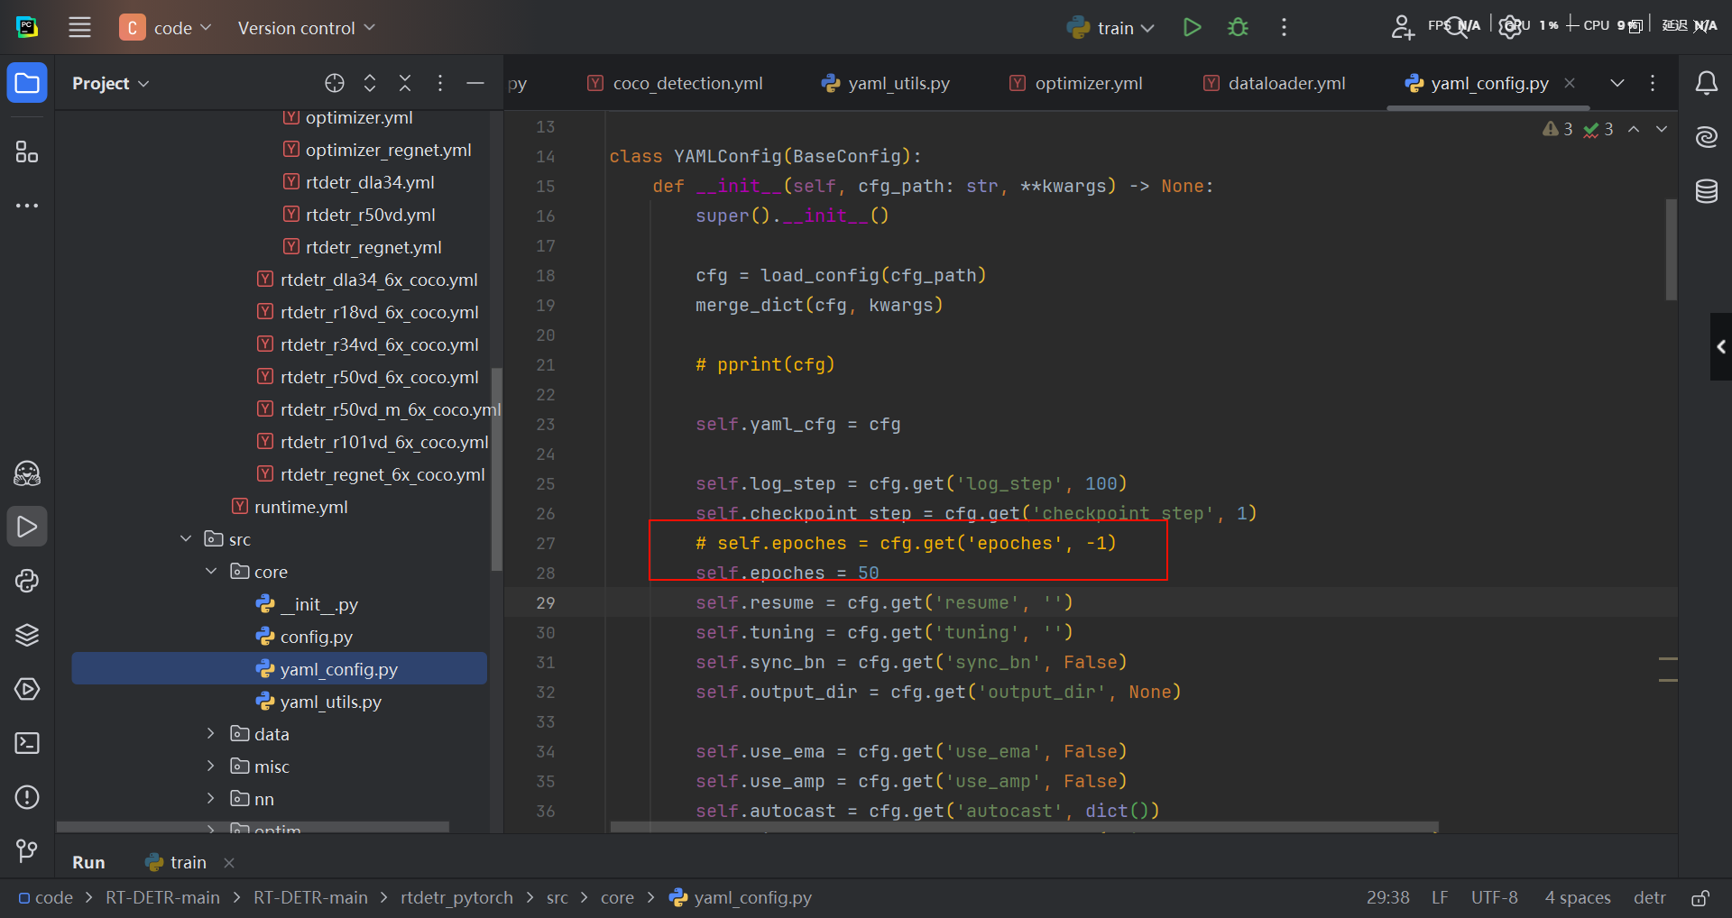The height and width of the screenshot is (918, 1732).
Task: Open the Services tool window
Action: point(27,689)
